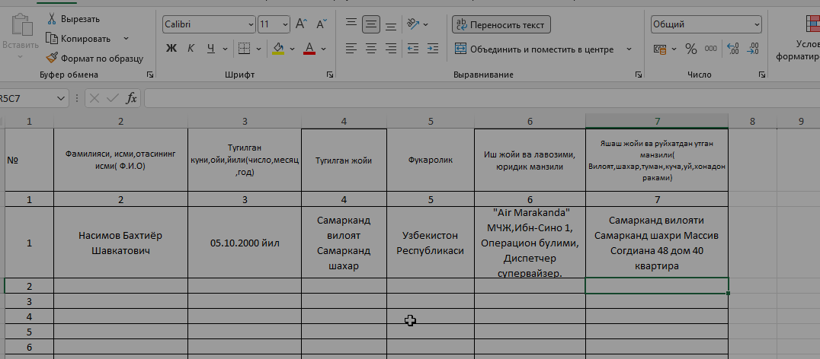Open Number (Число) dialog launcher
This screenshot has height=359, width=820.
[x=764, y=75]
